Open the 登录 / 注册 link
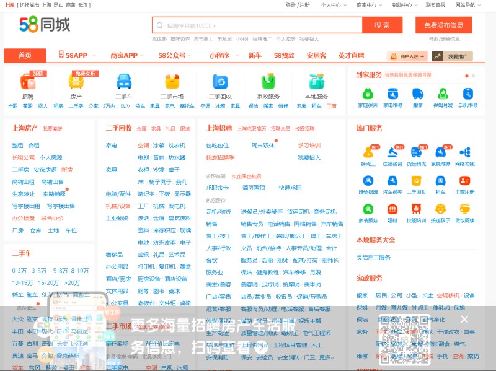Image resolution: width=496 pixels, height=371 pixels. coord(298,5)
